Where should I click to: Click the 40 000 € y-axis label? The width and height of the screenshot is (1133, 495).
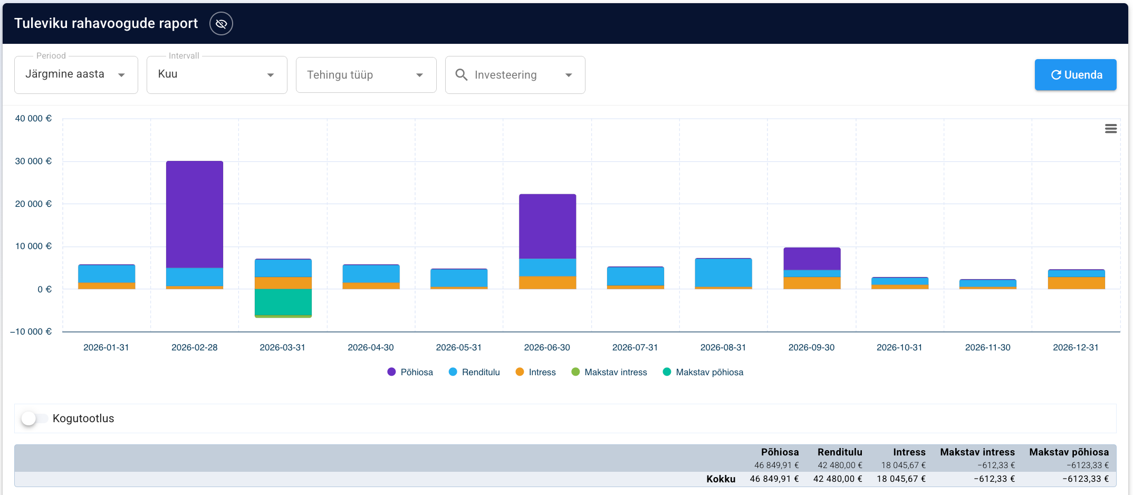pos(33,119)
